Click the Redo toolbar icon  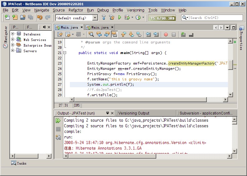click(48, 17)
